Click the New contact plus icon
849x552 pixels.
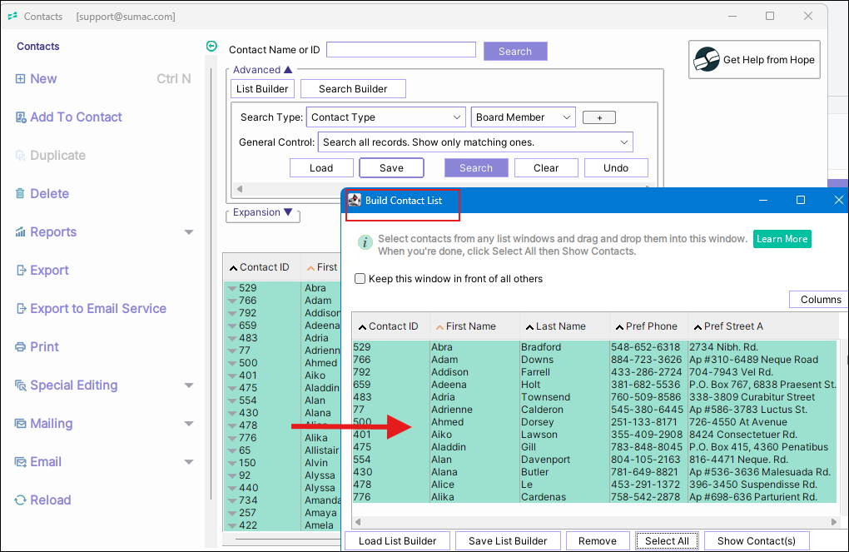(x=20, y=79)
